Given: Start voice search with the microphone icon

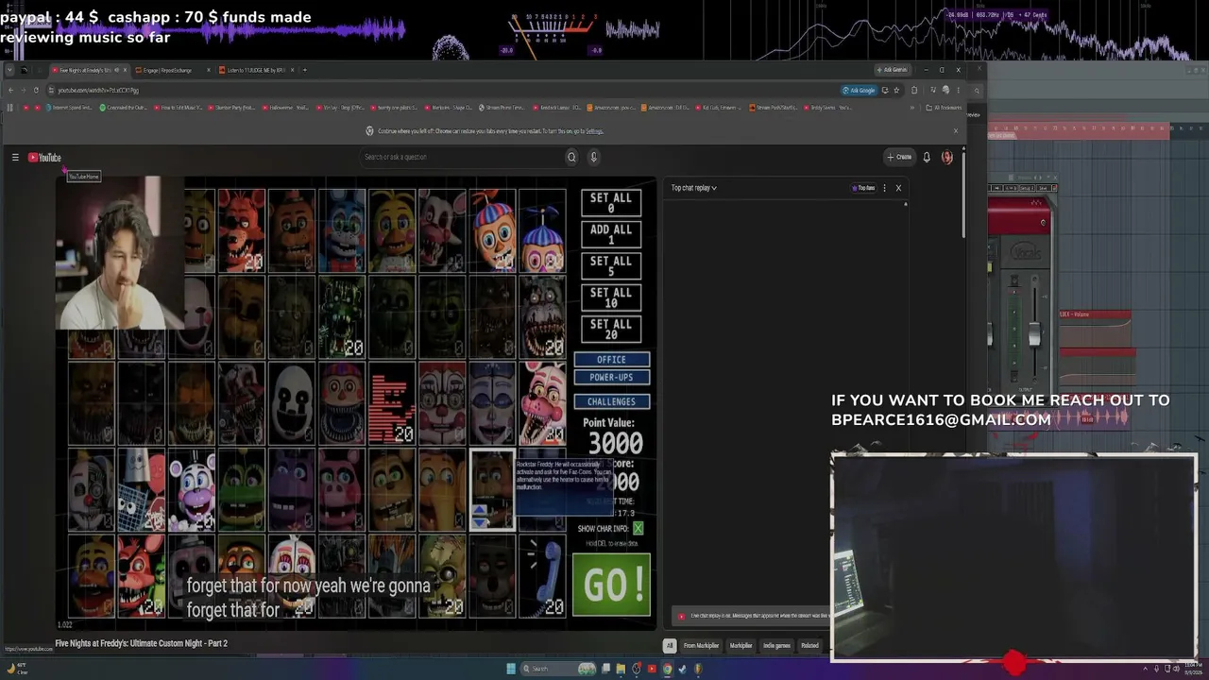Looking at the screenshot, I should pyautogui.click(x=593, y=157).
